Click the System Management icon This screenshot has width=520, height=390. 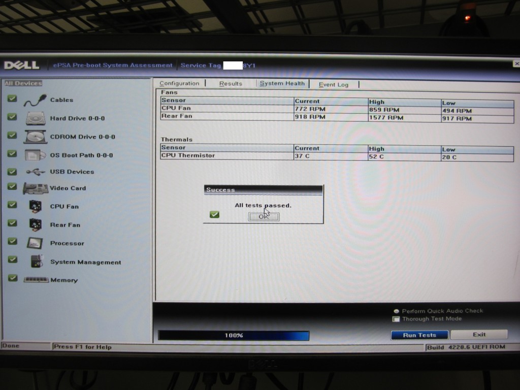[36, 262]
